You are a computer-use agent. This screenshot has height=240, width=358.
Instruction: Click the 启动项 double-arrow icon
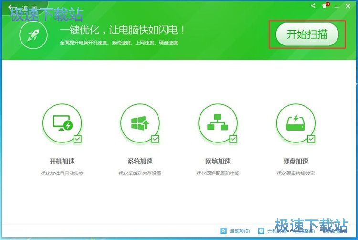[223, 231]
